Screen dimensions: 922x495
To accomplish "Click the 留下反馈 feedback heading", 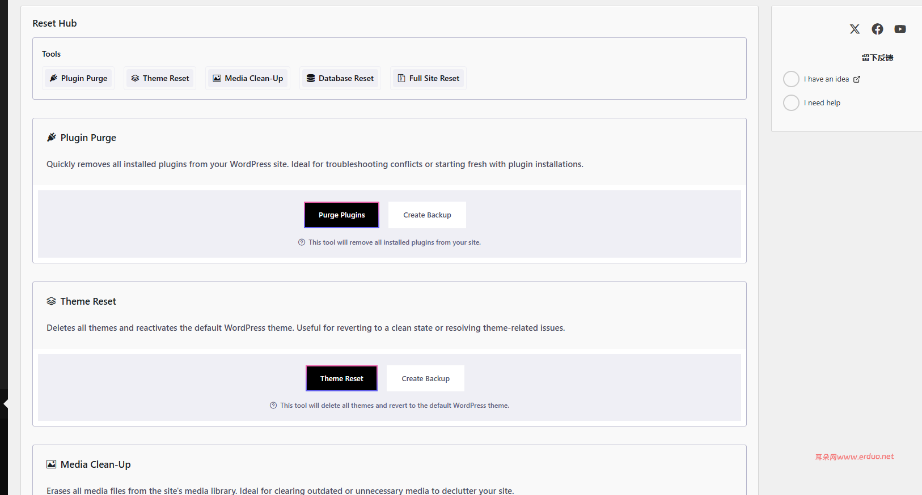I will tap(877, 58).
